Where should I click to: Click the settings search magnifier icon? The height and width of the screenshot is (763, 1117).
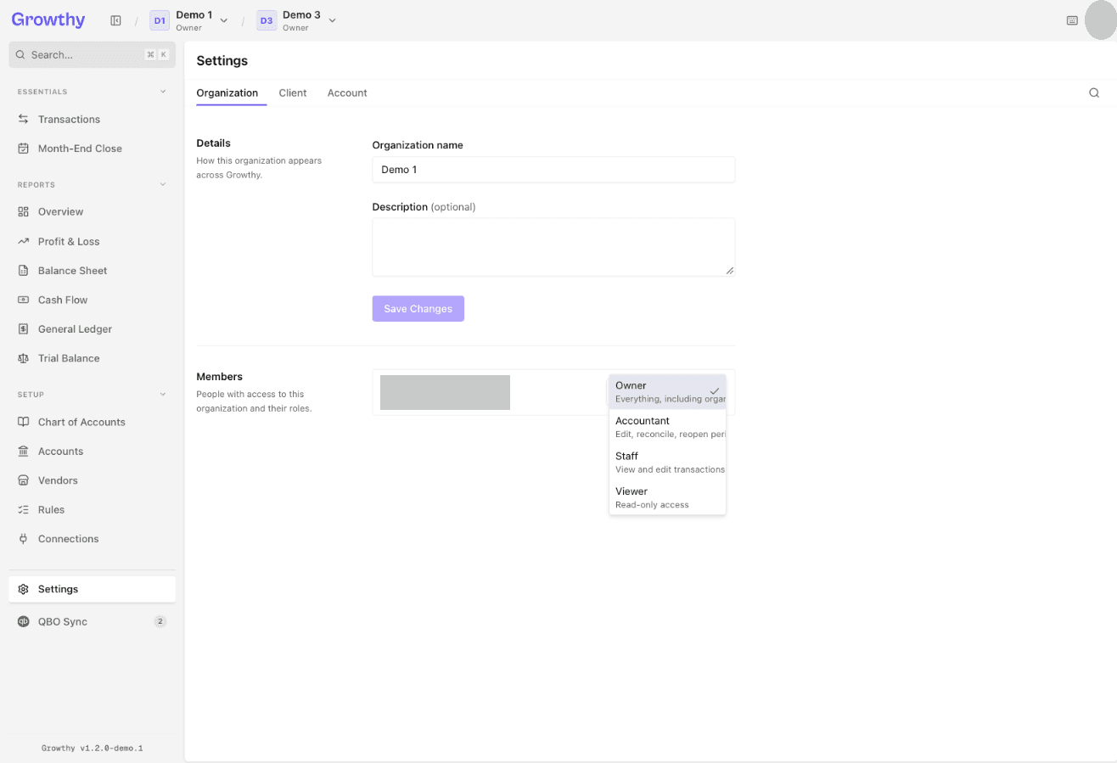[1094, 93]
